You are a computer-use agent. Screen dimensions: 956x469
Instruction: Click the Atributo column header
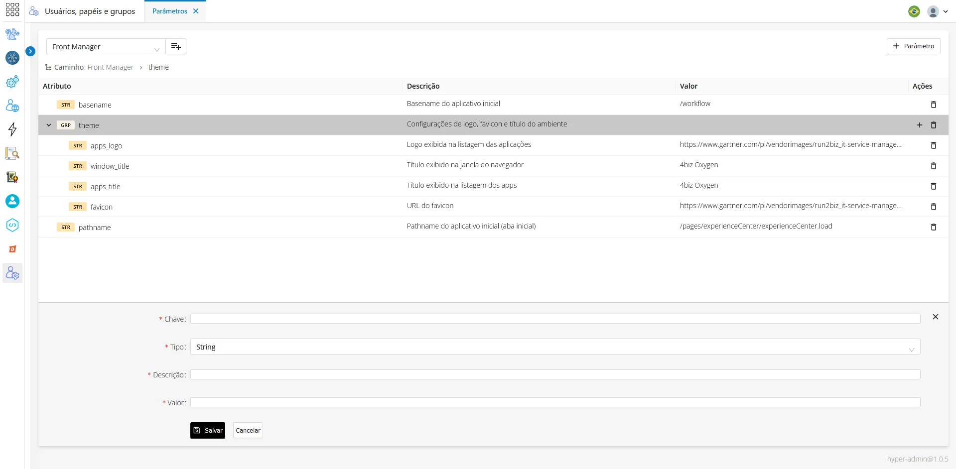pos(57,86)
